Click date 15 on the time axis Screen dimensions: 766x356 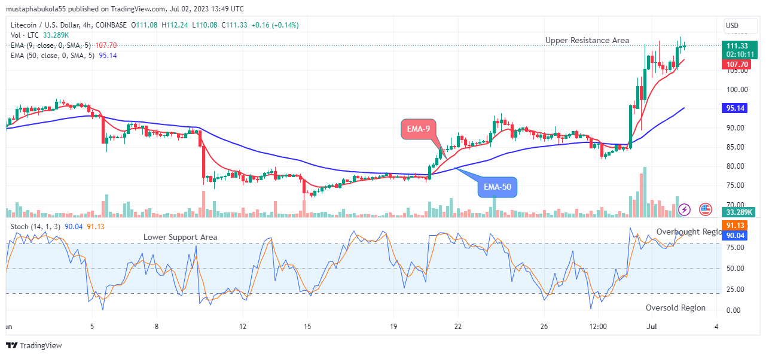point(307,327)
